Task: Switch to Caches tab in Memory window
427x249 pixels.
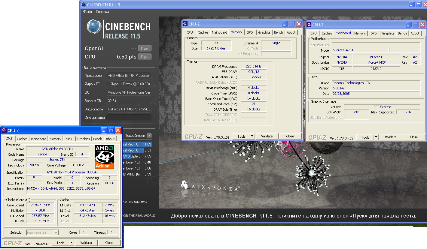Action: tap(203, 32)
